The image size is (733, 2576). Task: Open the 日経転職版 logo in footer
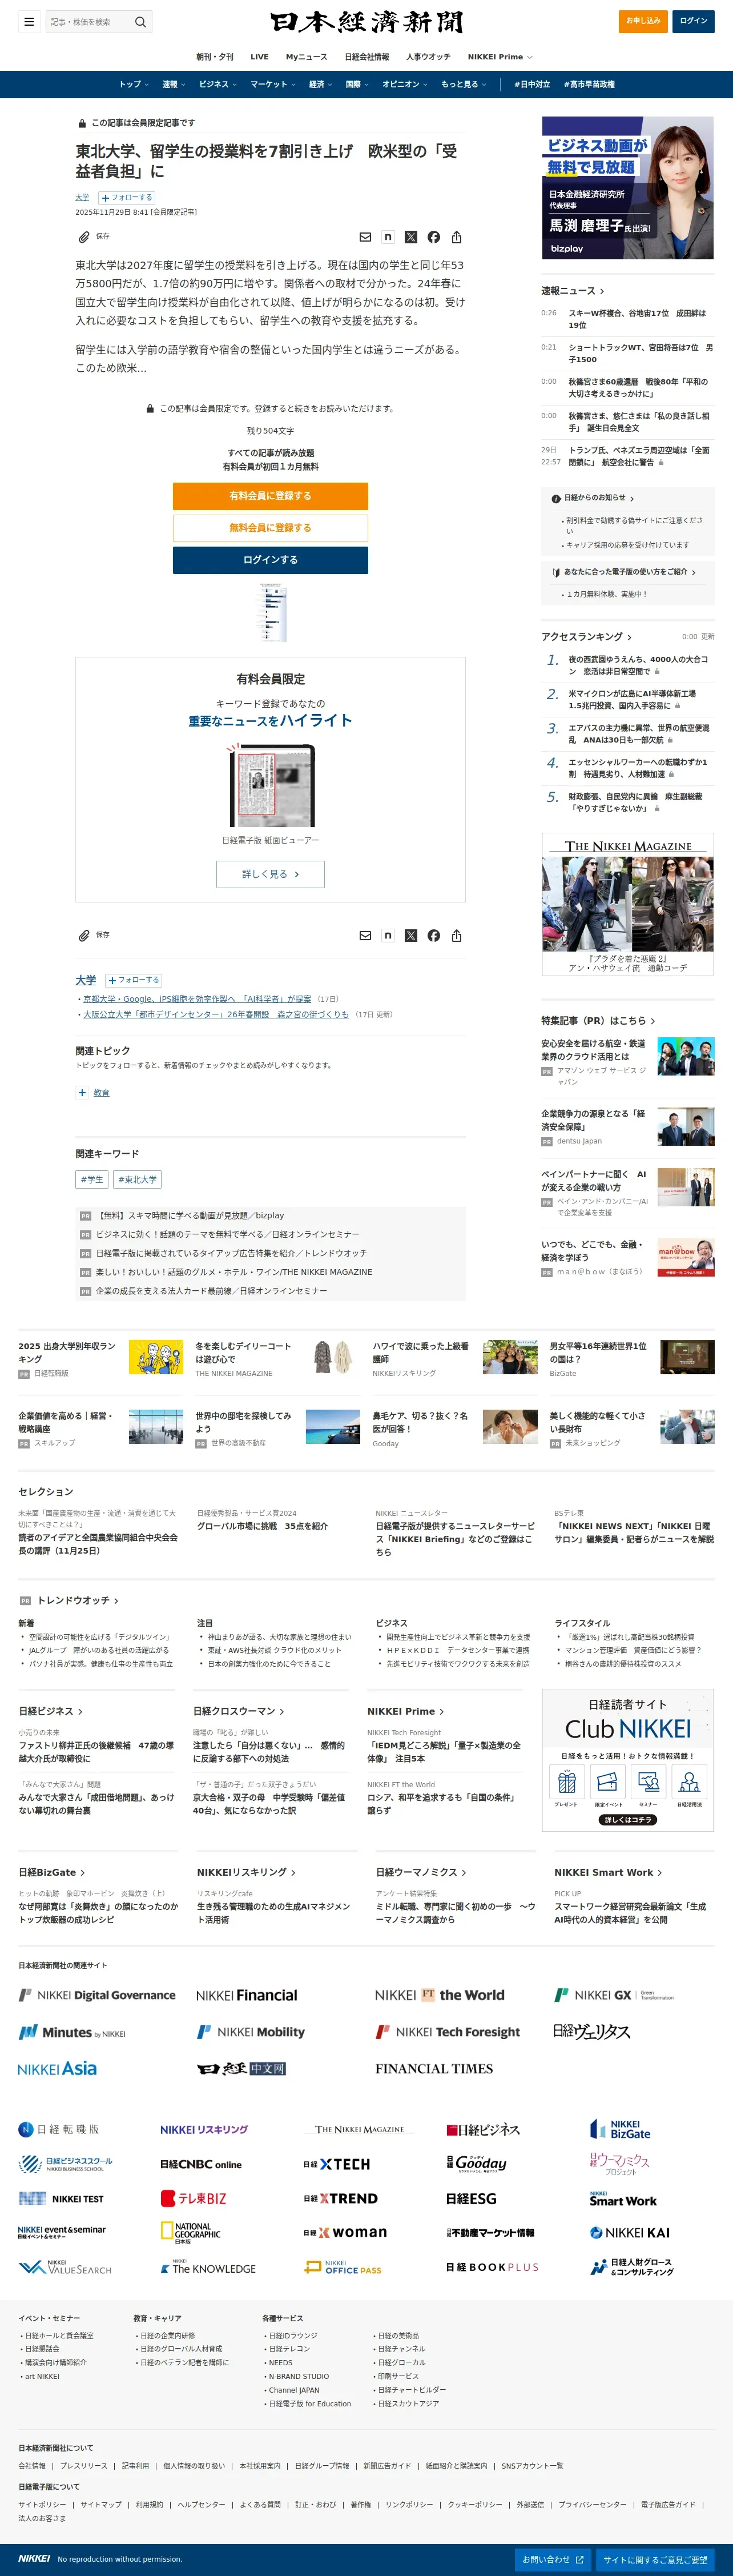59,2129
